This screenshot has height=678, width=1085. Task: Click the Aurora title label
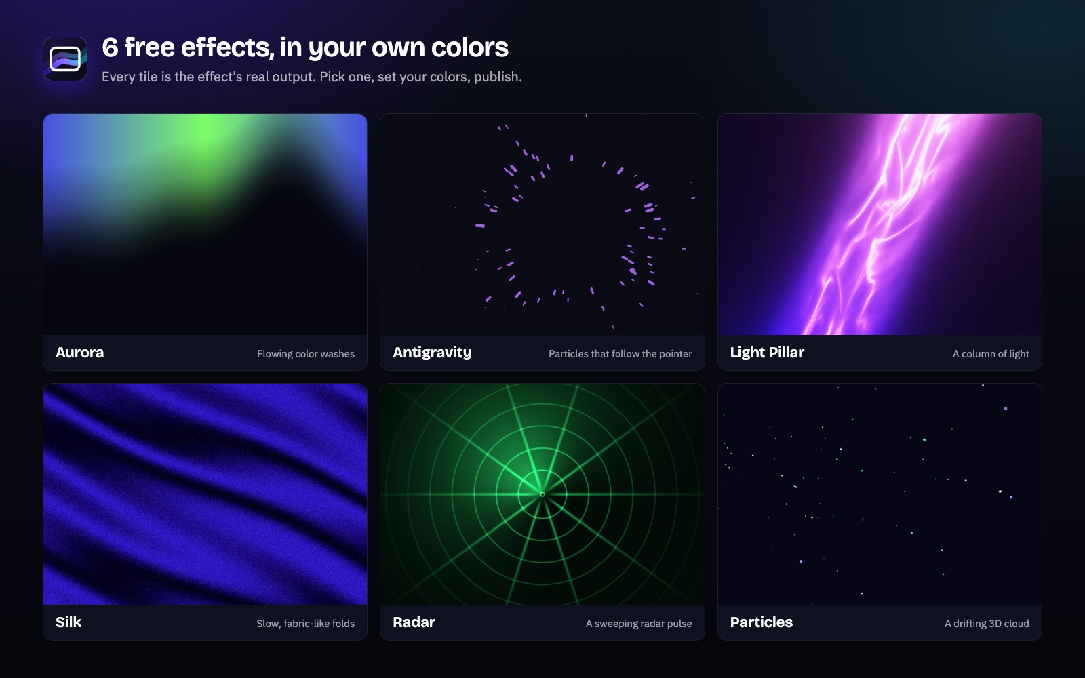[80, 353]
